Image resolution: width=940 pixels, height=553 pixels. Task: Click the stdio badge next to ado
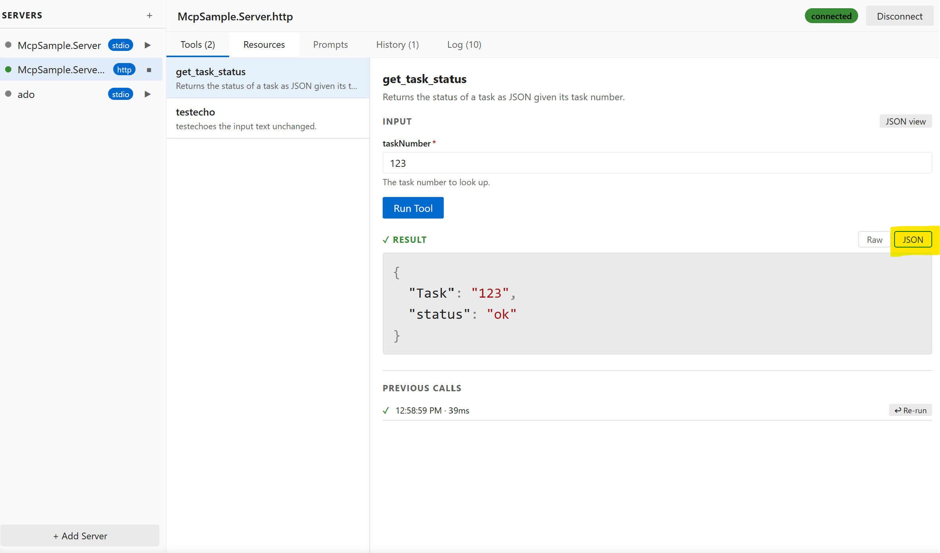pyautogui.click(x=120, y=94)
